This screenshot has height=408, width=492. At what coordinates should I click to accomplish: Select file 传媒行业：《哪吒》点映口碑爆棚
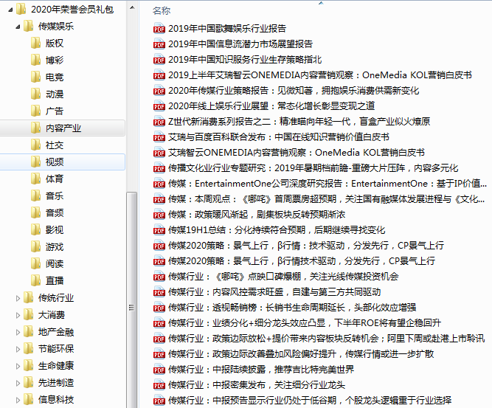point(283,277)
